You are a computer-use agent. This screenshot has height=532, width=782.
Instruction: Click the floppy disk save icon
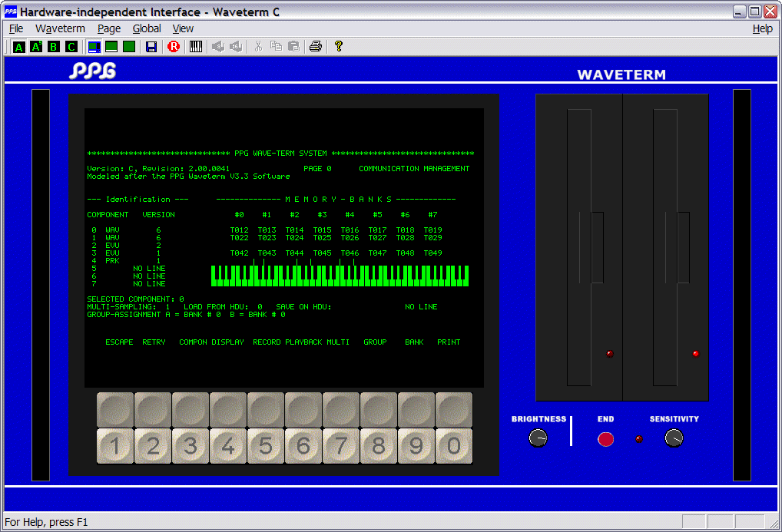click(151, 47)
